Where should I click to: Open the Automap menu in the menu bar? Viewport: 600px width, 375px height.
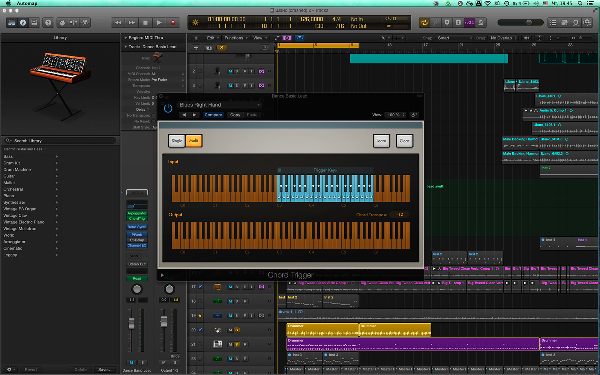click(x=26, y=3)
